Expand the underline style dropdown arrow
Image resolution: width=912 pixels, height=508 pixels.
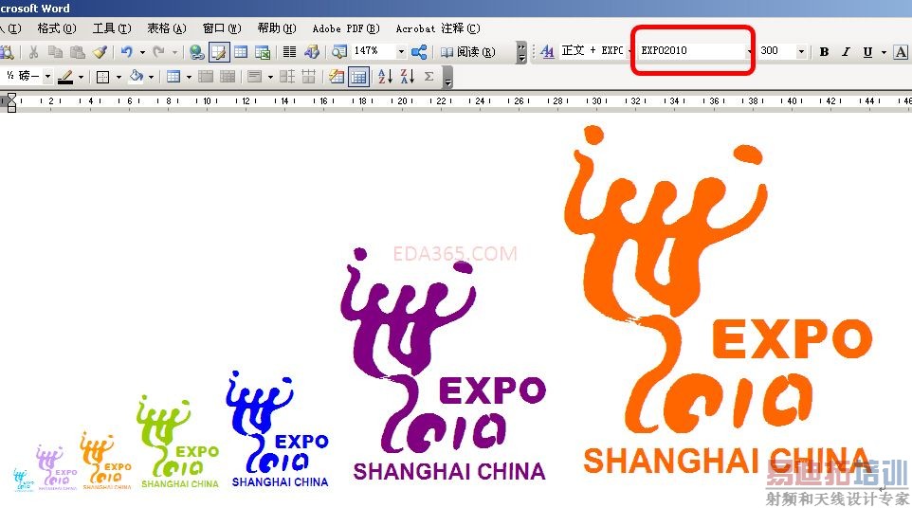pos(884,51)
